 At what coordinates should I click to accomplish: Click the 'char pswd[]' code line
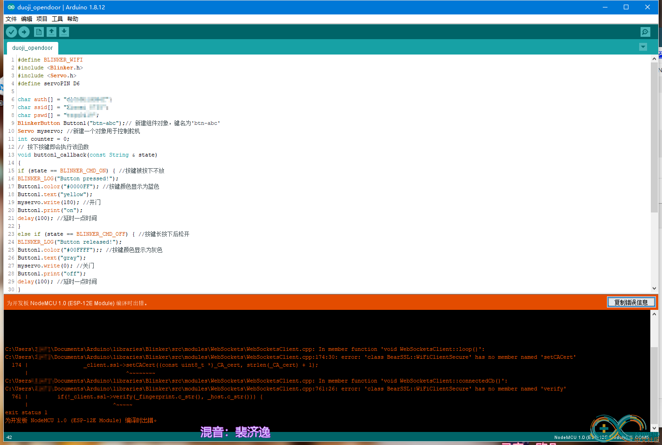tap(58, 115)
